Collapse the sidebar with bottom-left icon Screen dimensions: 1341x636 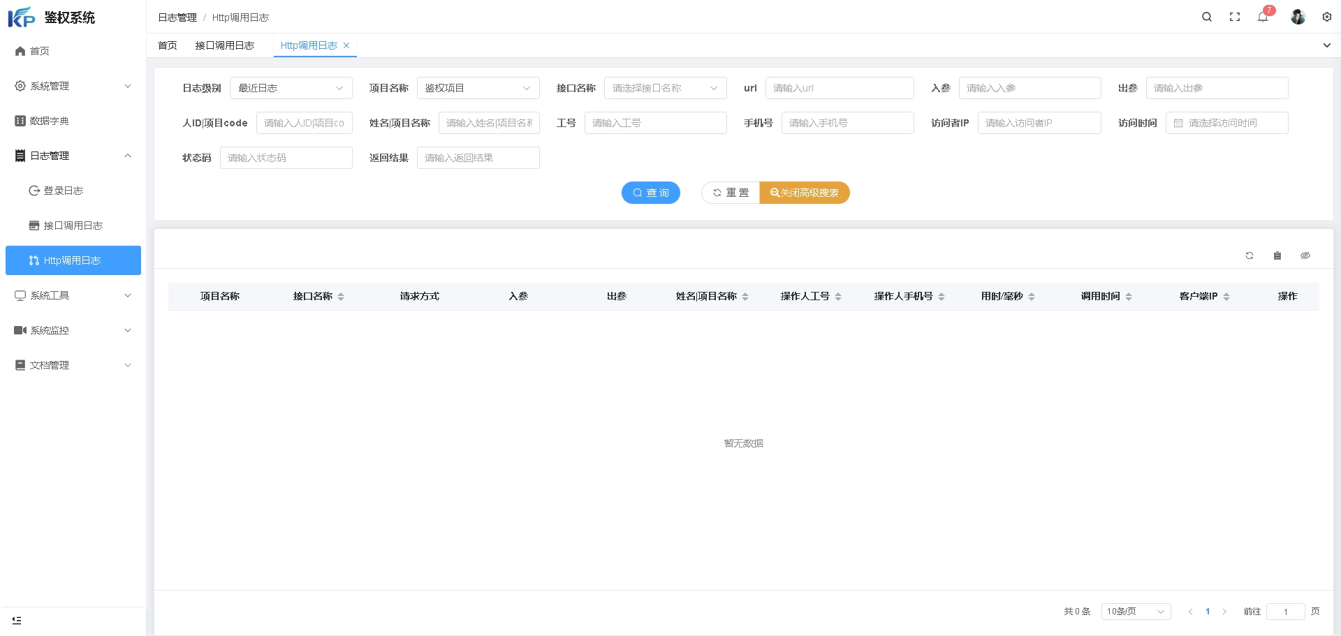(17, 620)
